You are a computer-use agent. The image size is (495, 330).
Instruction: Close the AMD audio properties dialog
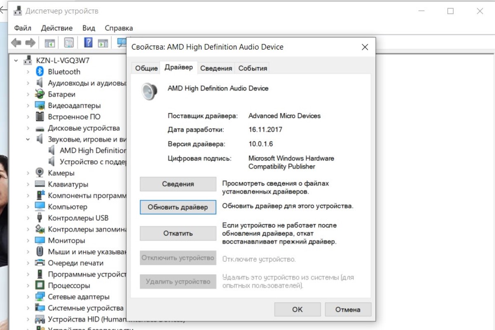365,47
